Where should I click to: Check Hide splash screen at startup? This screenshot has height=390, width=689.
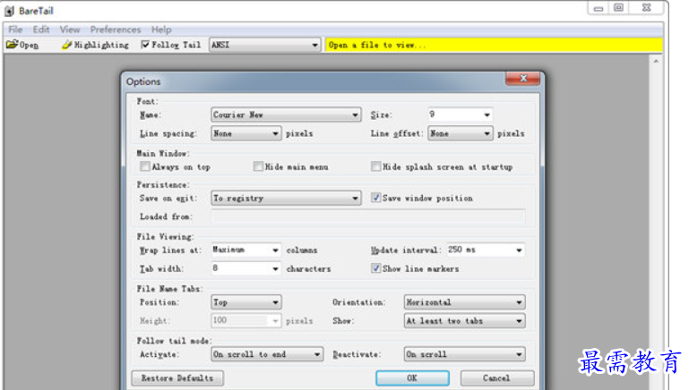click(375, 166)
